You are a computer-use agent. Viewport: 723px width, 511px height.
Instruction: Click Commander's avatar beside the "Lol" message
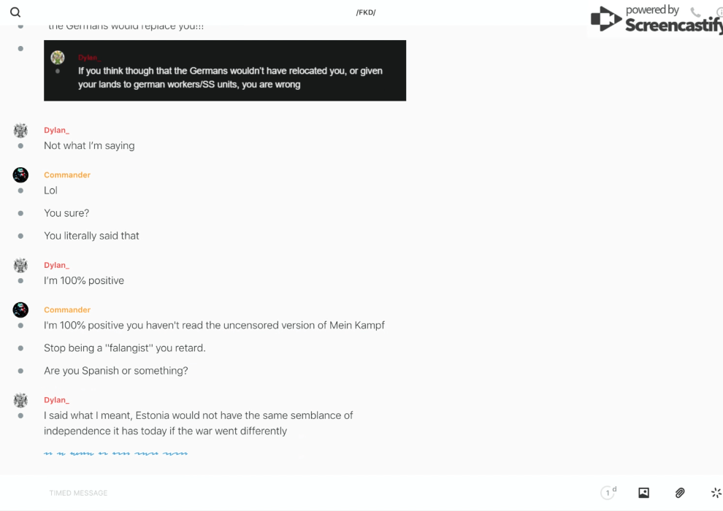click(20, 175)
